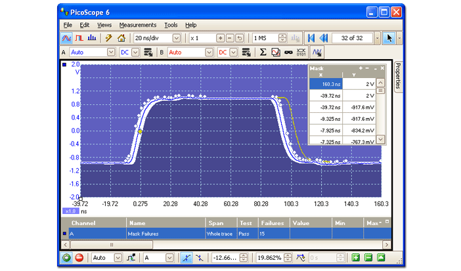Start capture with green go button
Image resolution: width=461 pixels, height=271 pixels.
coord(66,258)
